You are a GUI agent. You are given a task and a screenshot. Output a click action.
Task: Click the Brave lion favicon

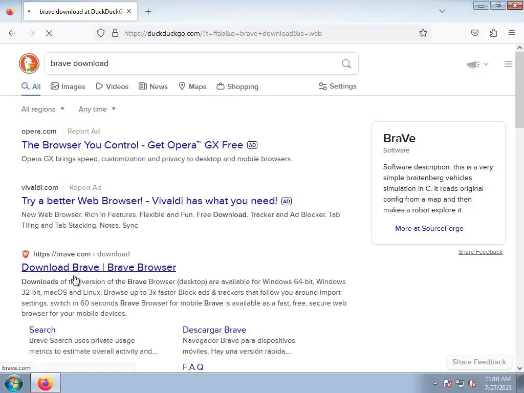coord(26,254)
